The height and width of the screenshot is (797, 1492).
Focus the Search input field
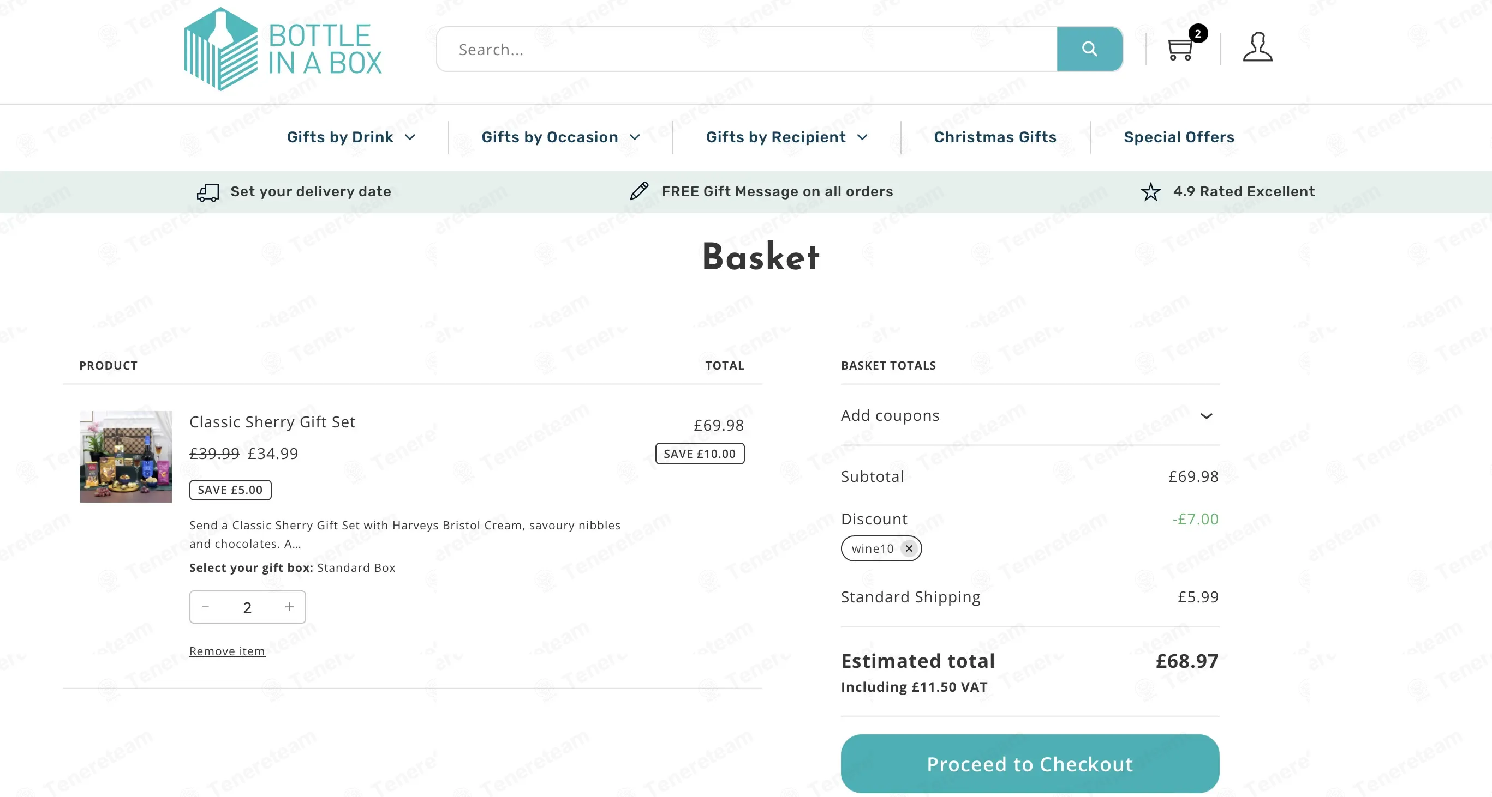pos(746,49)
